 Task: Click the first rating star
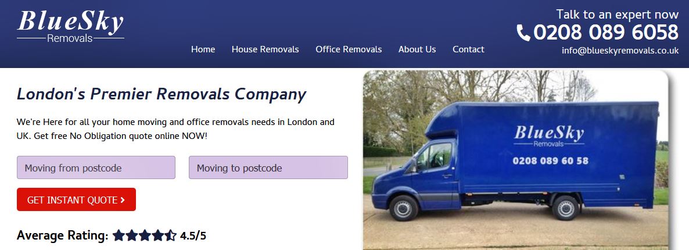[119, 235]
